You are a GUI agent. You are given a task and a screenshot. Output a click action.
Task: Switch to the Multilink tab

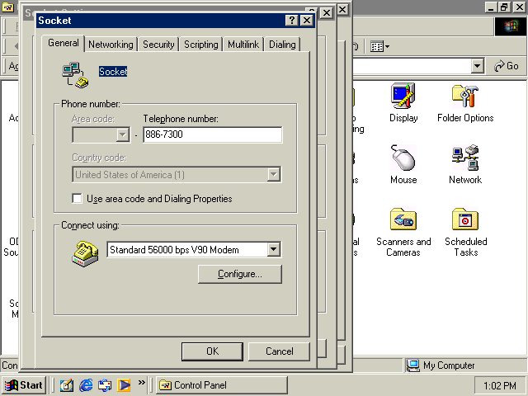243,45
